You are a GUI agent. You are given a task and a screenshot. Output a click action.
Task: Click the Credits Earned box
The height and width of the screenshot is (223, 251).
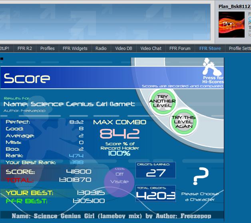(x=155, y=170)
